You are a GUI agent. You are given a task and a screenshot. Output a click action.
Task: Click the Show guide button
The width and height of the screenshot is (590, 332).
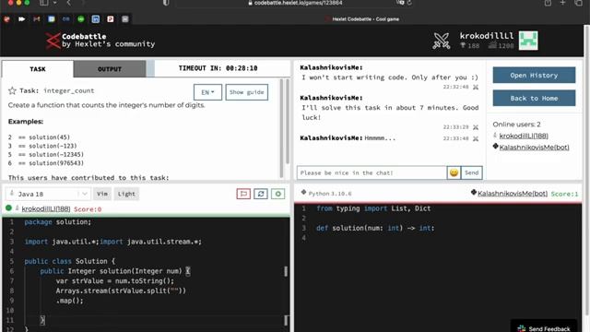pos(247,92)
